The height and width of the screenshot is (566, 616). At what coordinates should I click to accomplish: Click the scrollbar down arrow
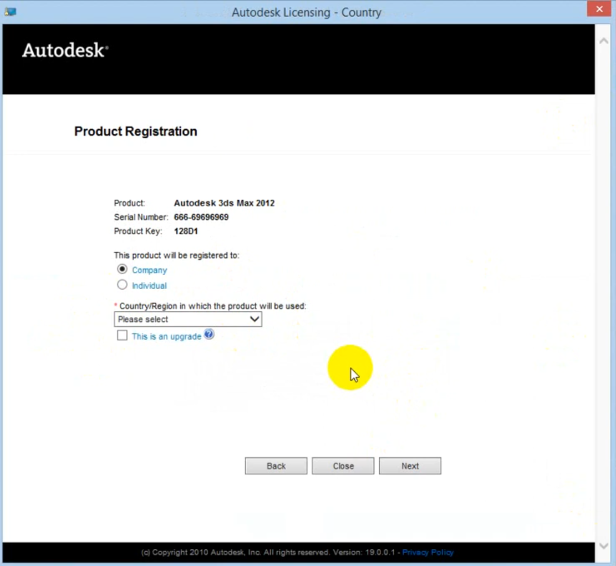click(x=604, y=546)
